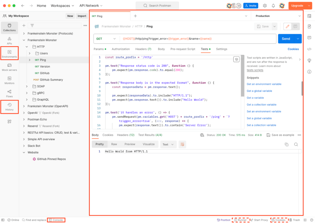Viewport: 315px width, 223px height.
Task: Open the documentation icon in right sidebar
Action: coord(309,26)
